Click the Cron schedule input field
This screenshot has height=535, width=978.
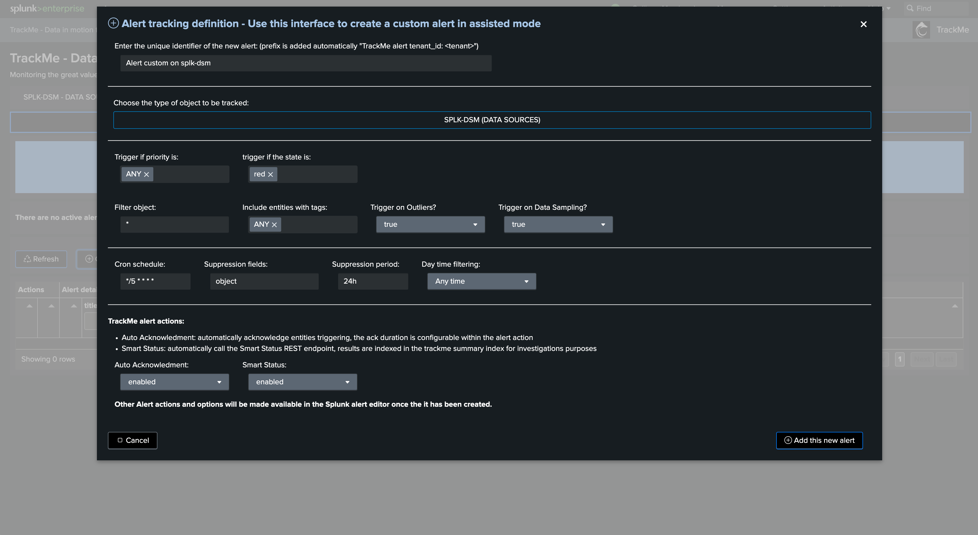[155, 281]
